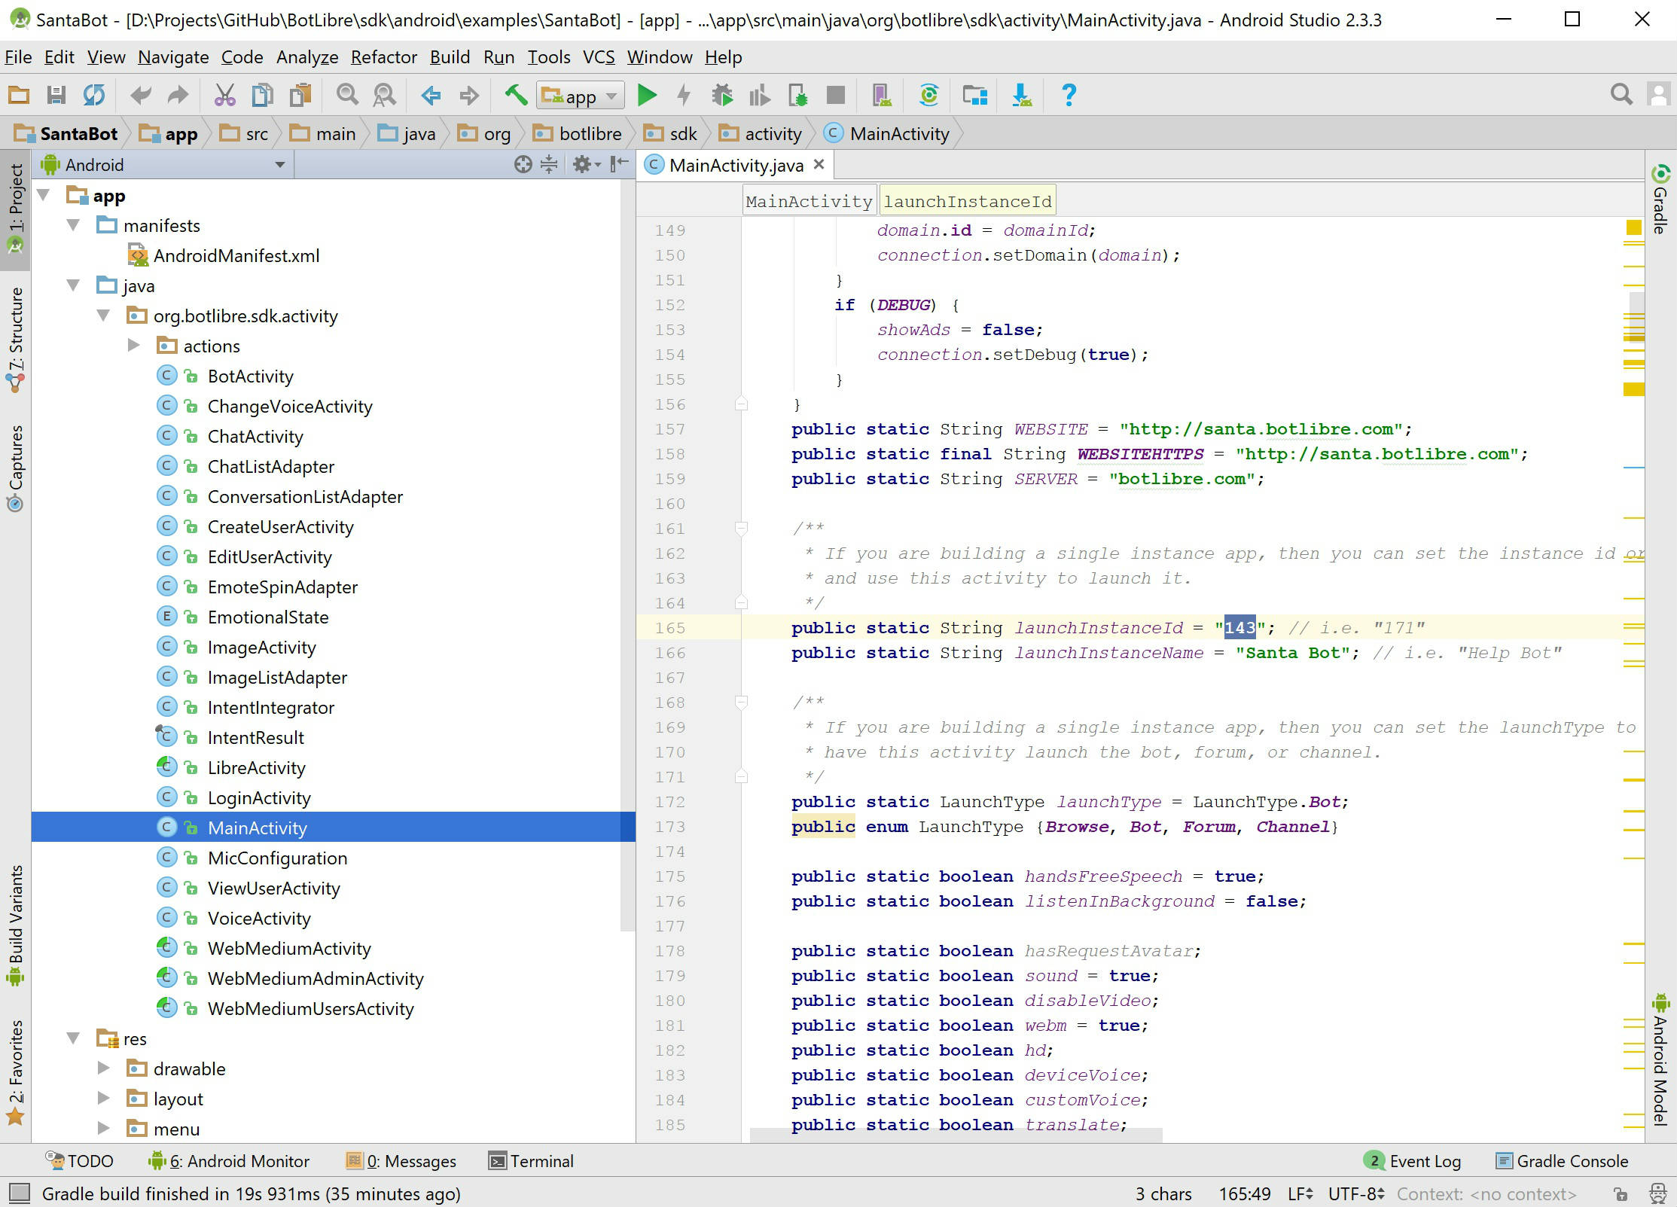The width and height of the screenshot is (1677, 1207).
Task: Click Scroll from Source target icon
Action: [523, 164]
